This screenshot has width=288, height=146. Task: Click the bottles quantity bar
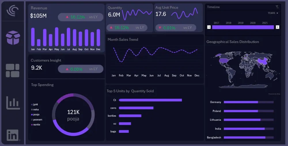pos(130,116)
